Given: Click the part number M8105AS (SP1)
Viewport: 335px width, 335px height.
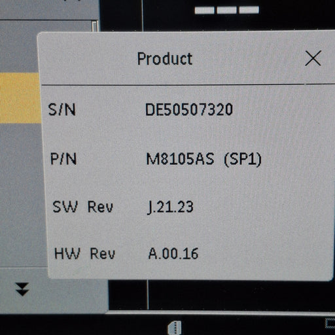Looking at the screenshot, I should click(203, 159).
